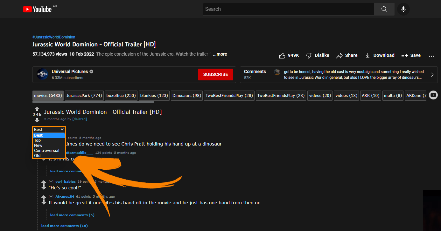Click the "57,134,973 views" count text
Screen dimensions: 441x231
(50, 54)
